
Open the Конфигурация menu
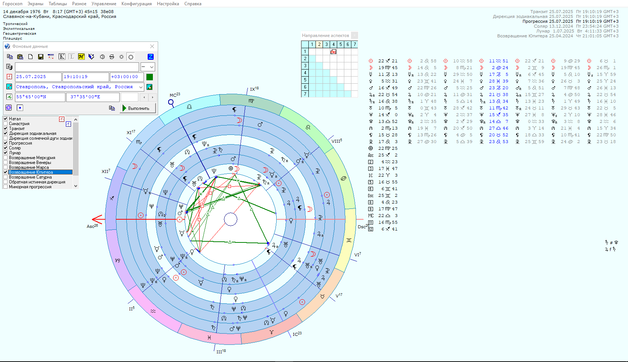click(x=136, y=4)
